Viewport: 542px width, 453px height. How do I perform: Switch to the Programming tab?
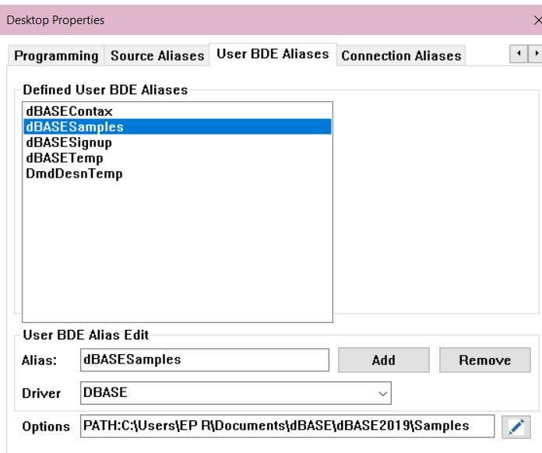(57, 56)
